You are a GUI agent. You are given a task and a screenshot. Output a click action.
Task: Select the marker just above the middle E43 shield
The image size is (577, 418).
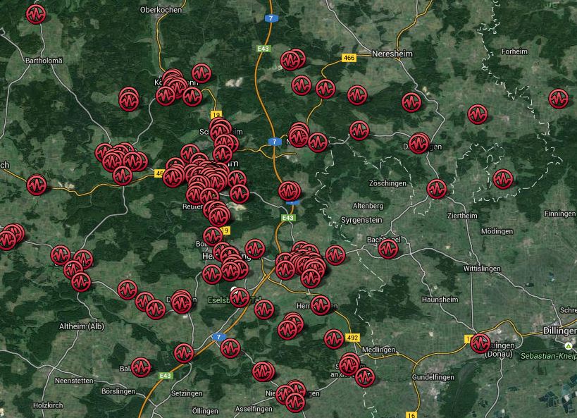[290, 191]
